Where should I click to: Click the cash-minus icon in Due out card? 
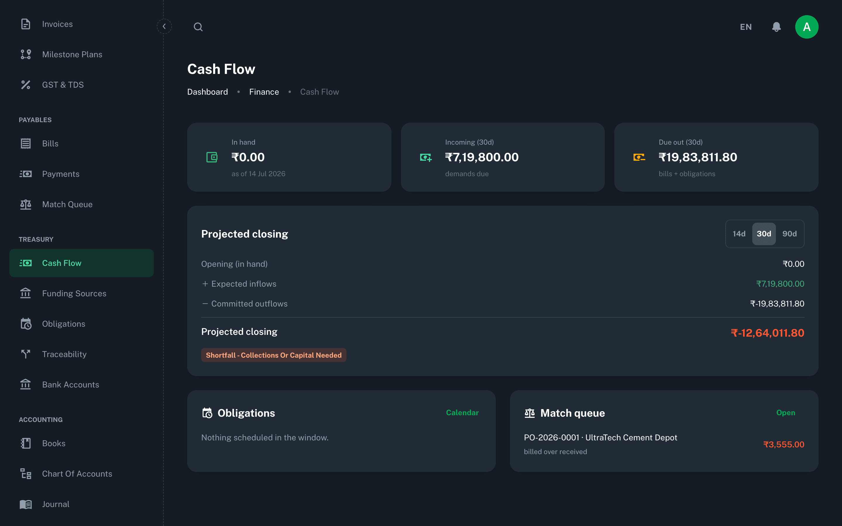[x=639, y=157]
